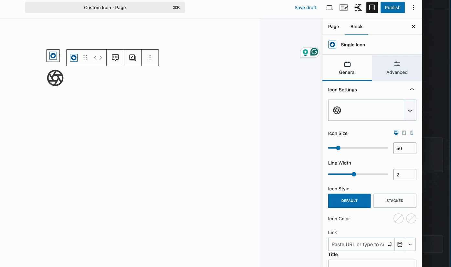Viewport: 451px width, 267px height.
Task: Click the Publish button
Action: coord(392,7)
